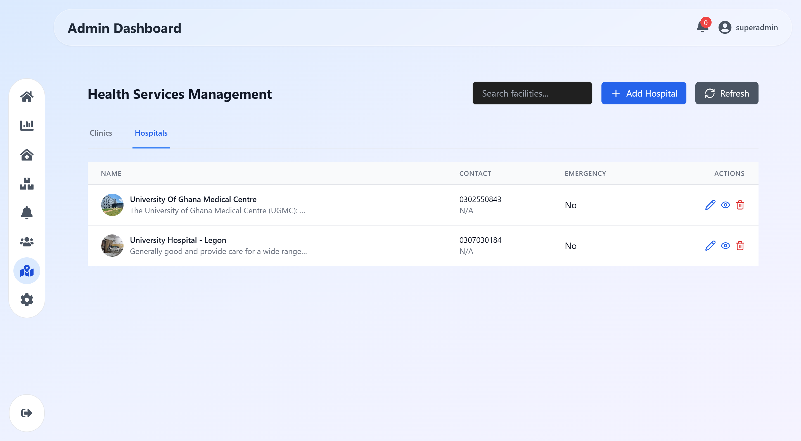Image resolution: width=801 pixels, height=441 pixels.
Task: Open the analytics bar chart sidebar icon
Action: click(27, 126)
